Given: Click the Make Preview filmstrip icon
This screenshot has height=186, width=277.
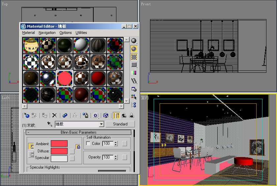Looking at the screenshot, I should coord(134,81).
